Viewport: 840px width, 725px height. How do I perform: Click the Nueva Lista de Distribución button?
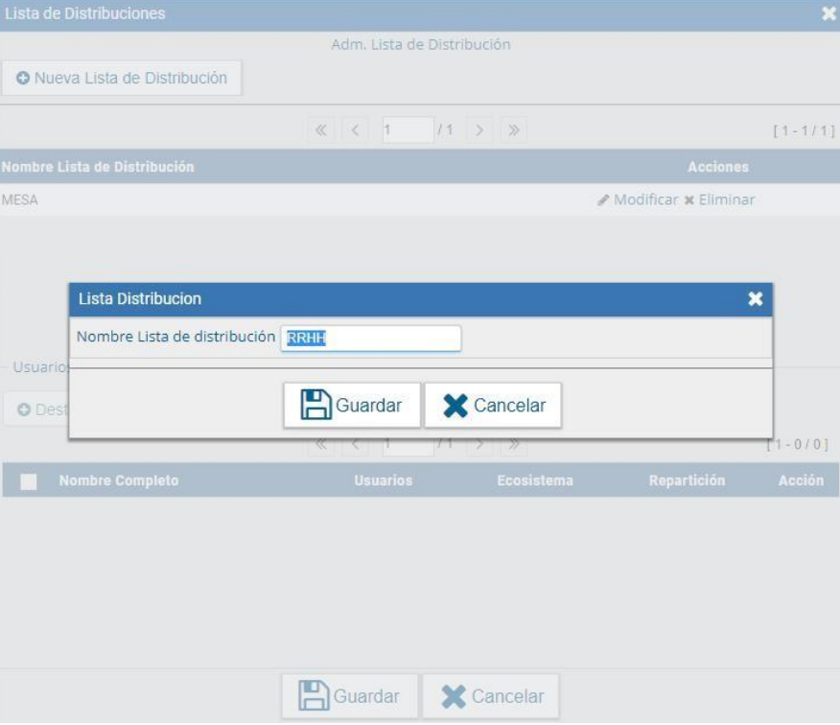point(122,78)
